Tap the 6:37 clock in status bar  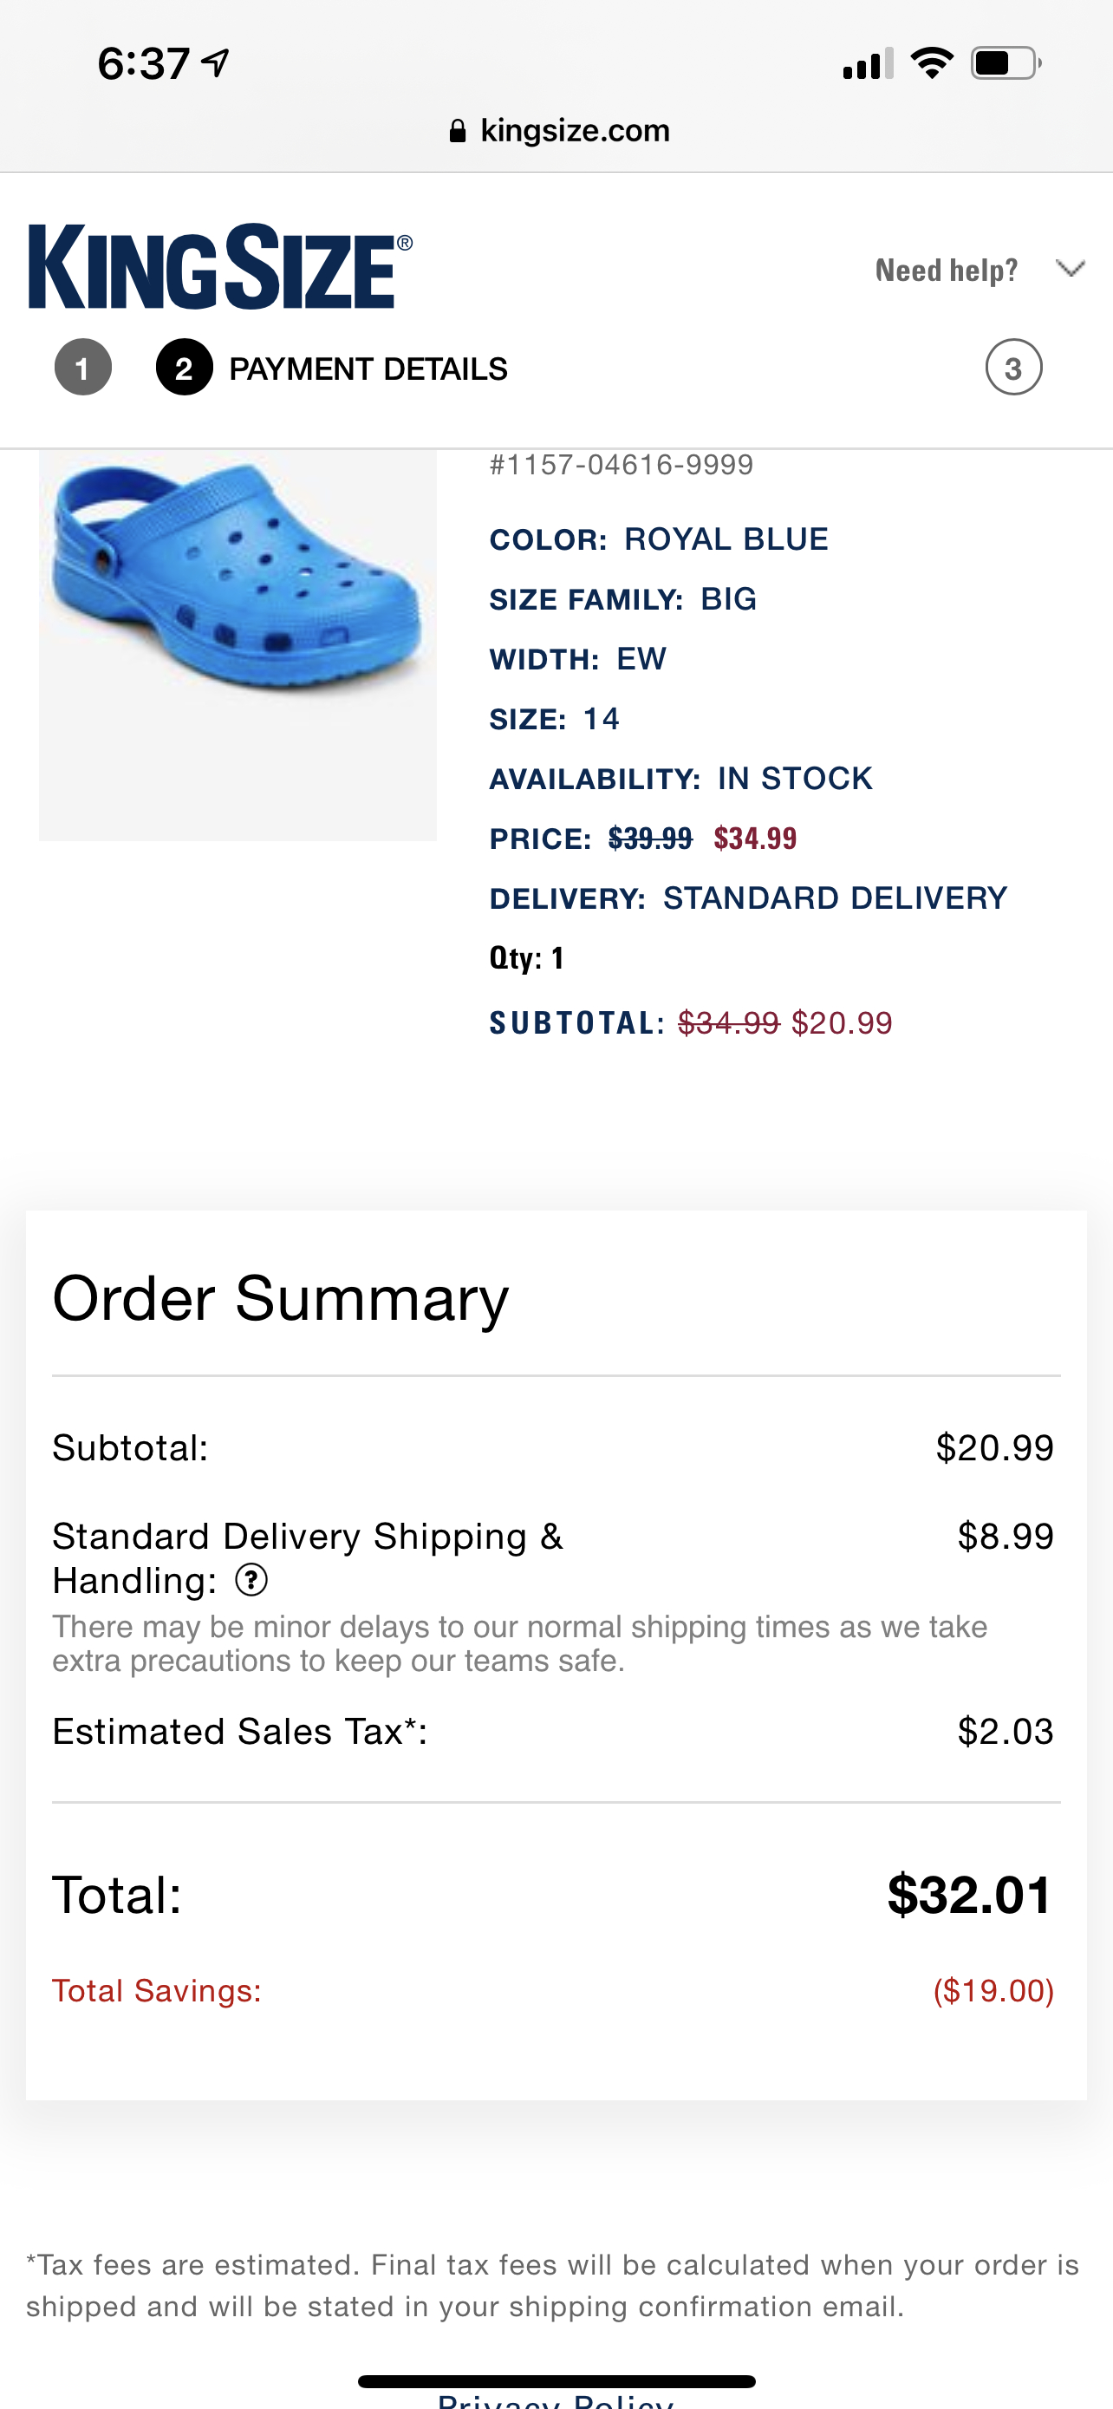click(x=143, y=63)
